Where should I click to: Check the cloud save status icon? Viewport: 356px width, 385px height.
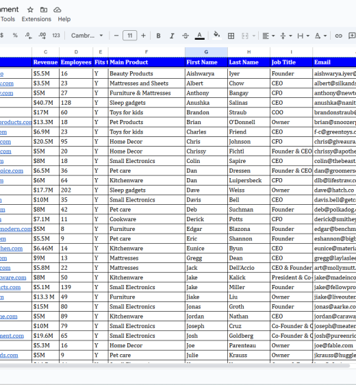pyautogui.click(x=58, y=10)
